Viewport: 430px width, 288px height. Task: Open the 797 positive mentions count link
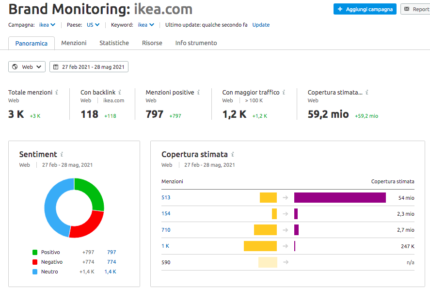pos(111,252)
